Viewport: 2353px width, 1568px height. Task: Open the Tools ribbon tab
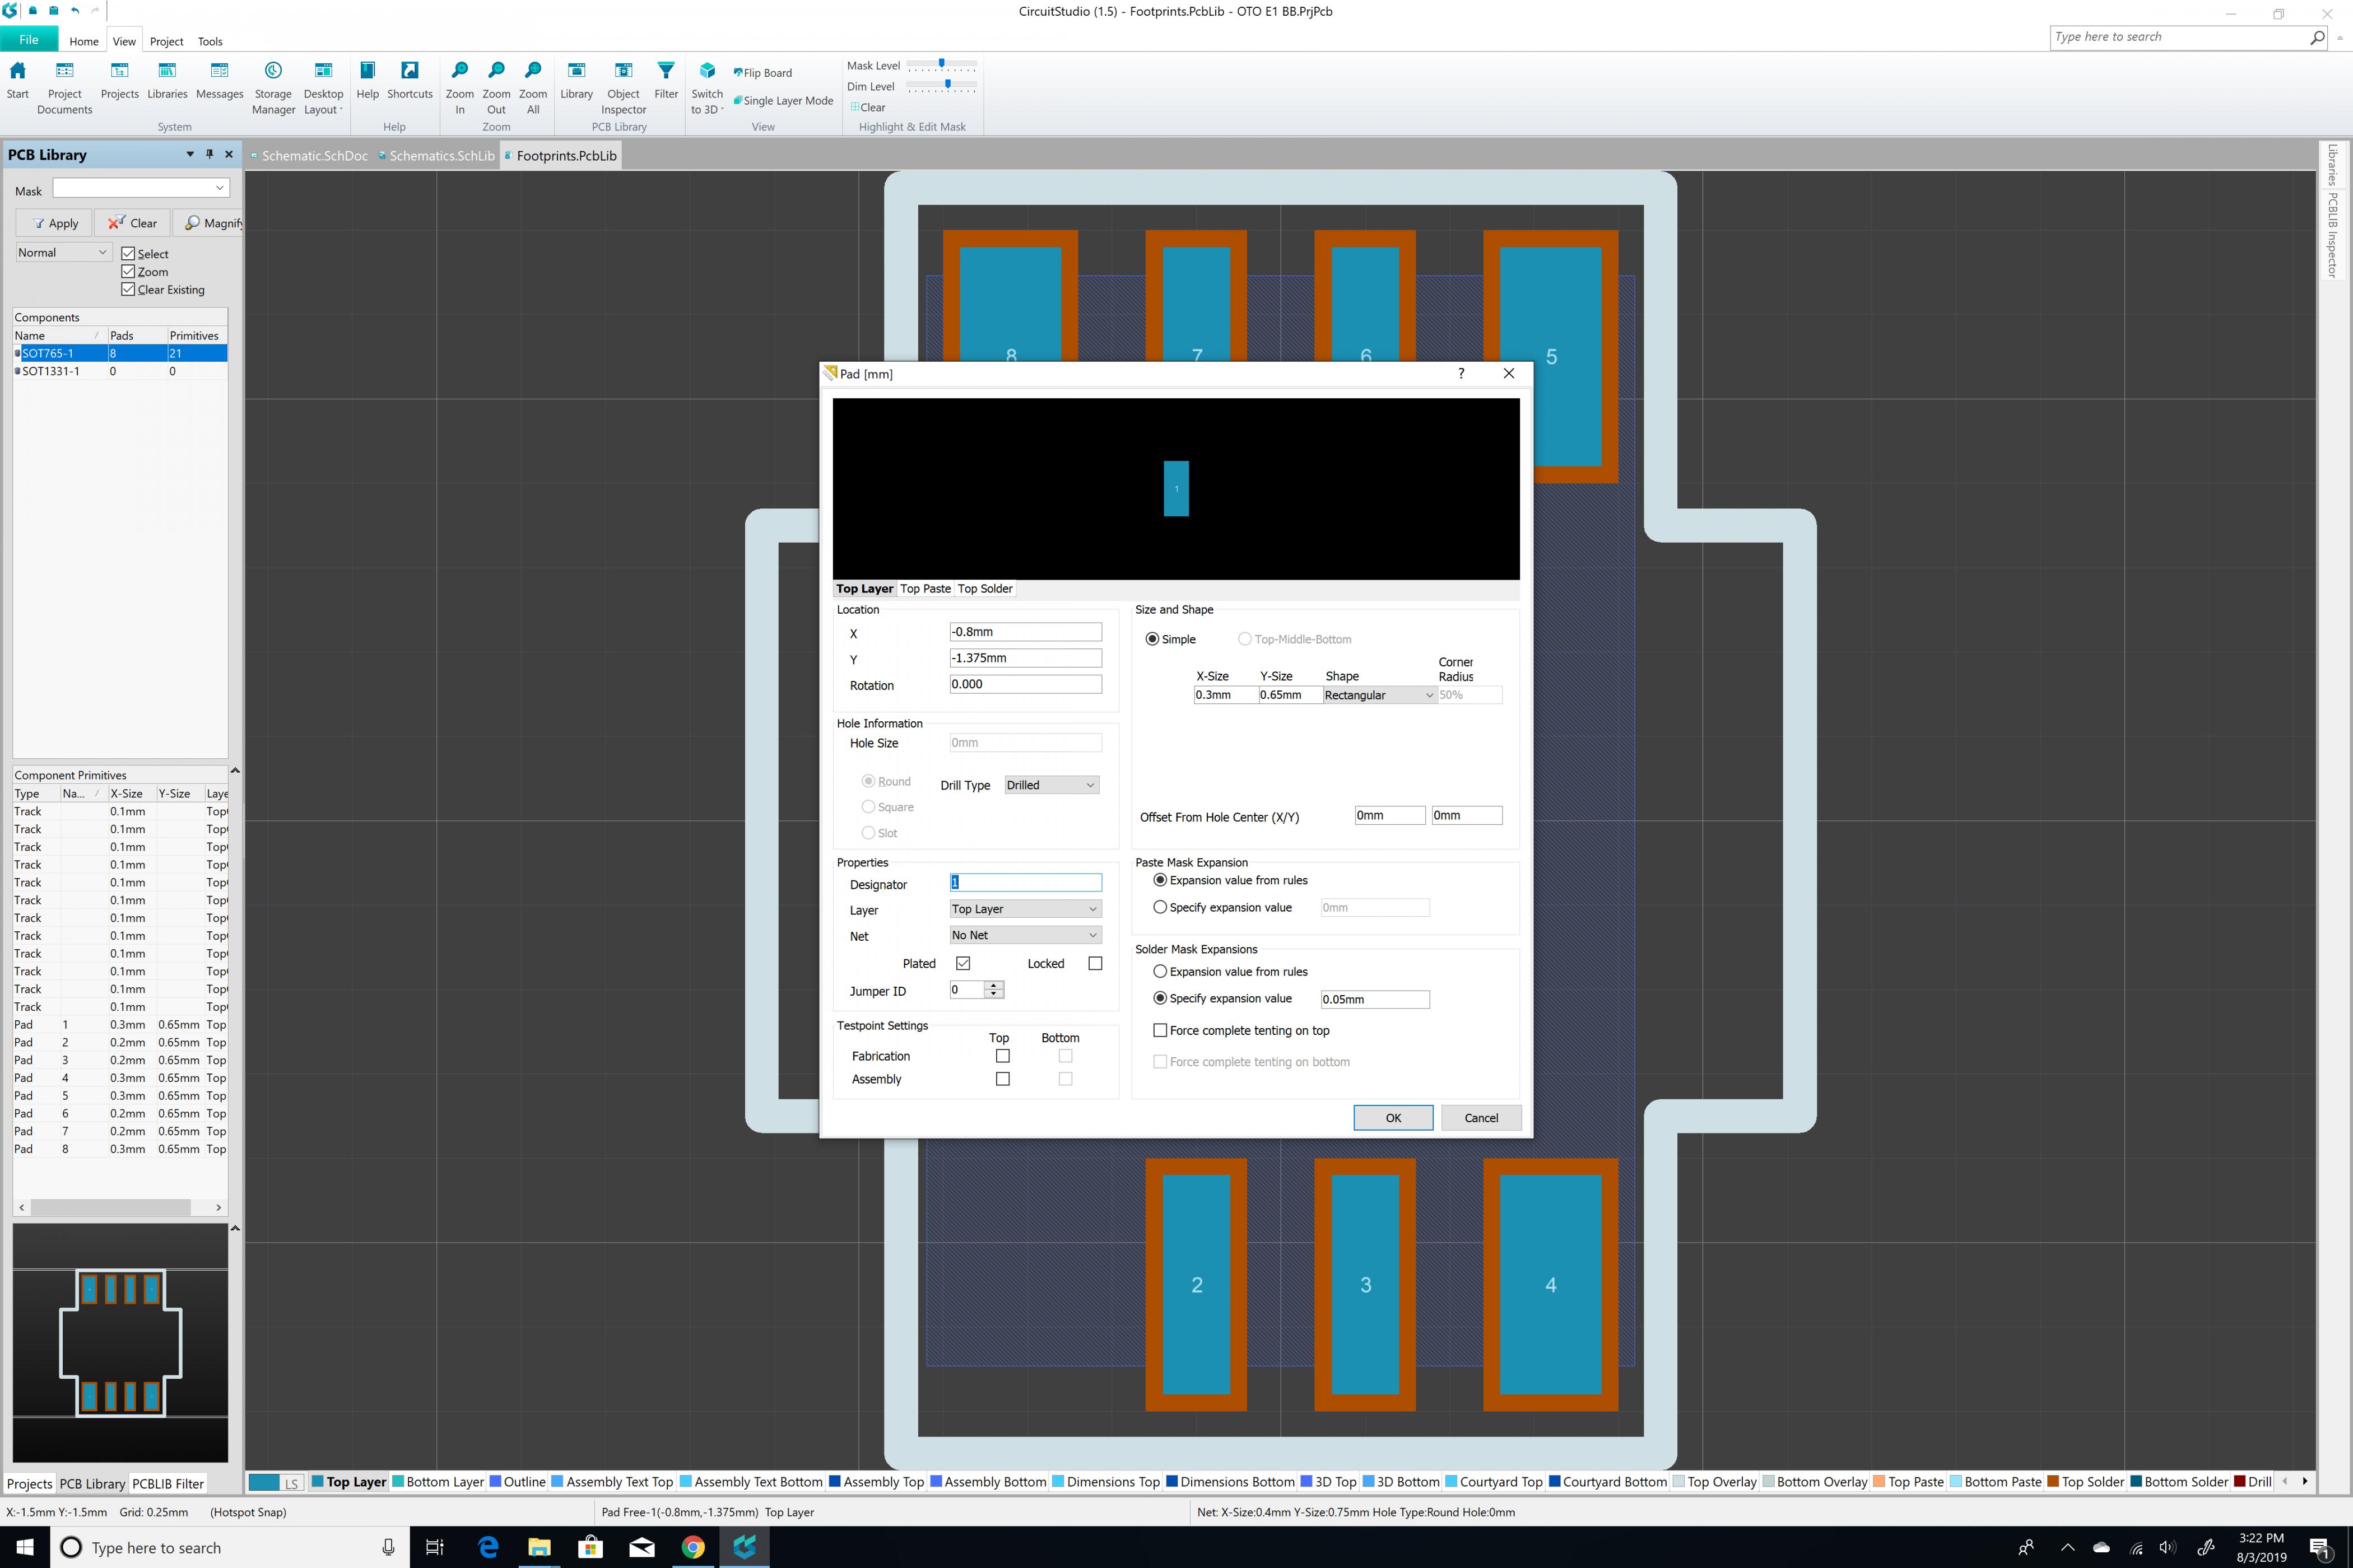[x=210, y=41]
